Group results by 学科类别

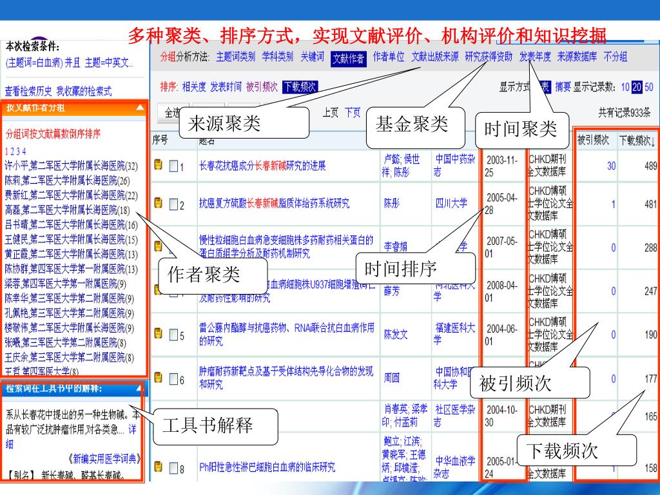point(277,57)
